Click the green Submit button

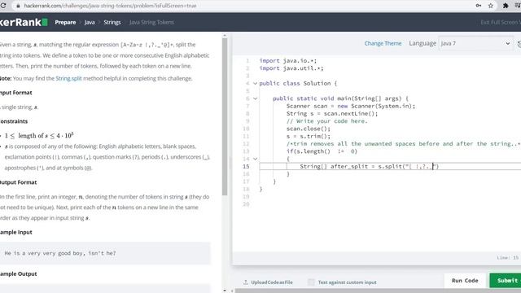point(506,280)
